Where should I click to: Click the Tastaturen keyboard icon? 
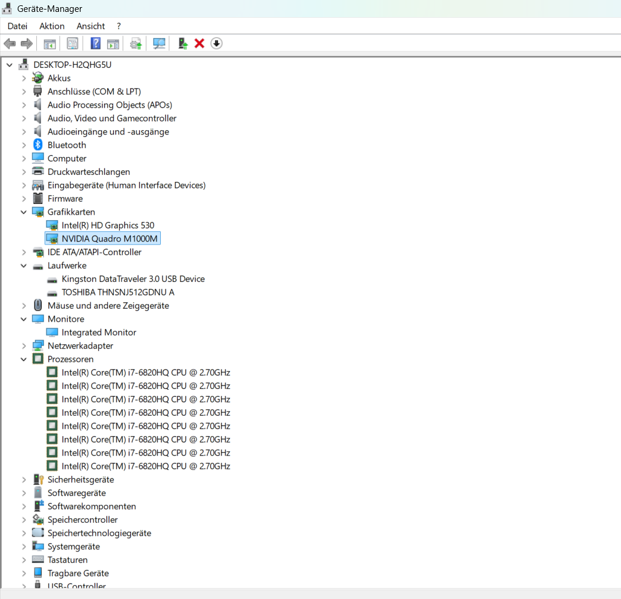tap(38, 559)
